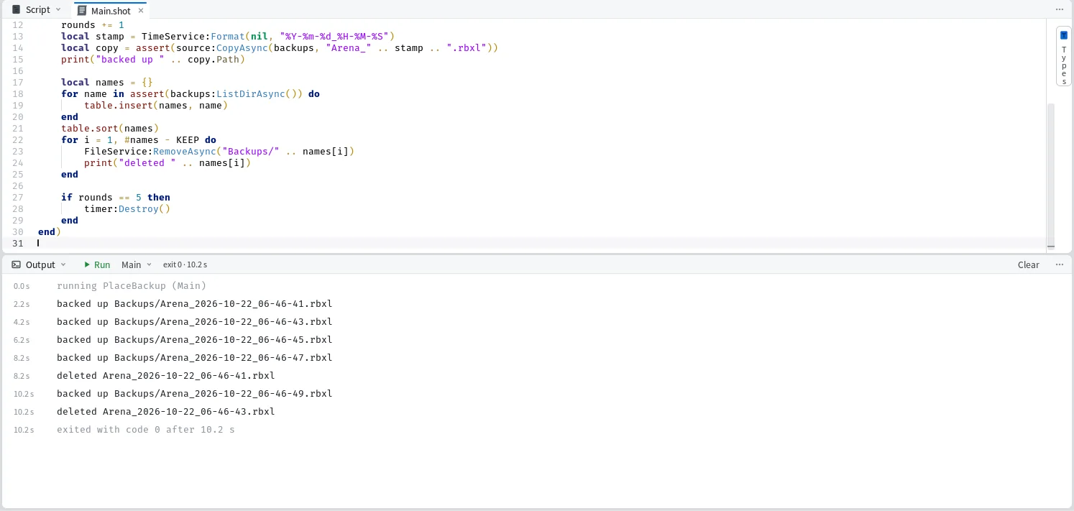This screenshot has width=1074, height=511.
Task: Click the closing 'end)' on line 30
Action: coord(50,231)
